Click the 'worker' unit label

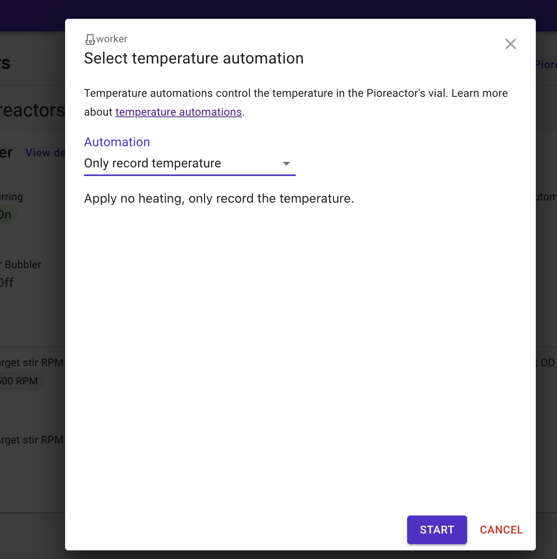pos(112,39)
